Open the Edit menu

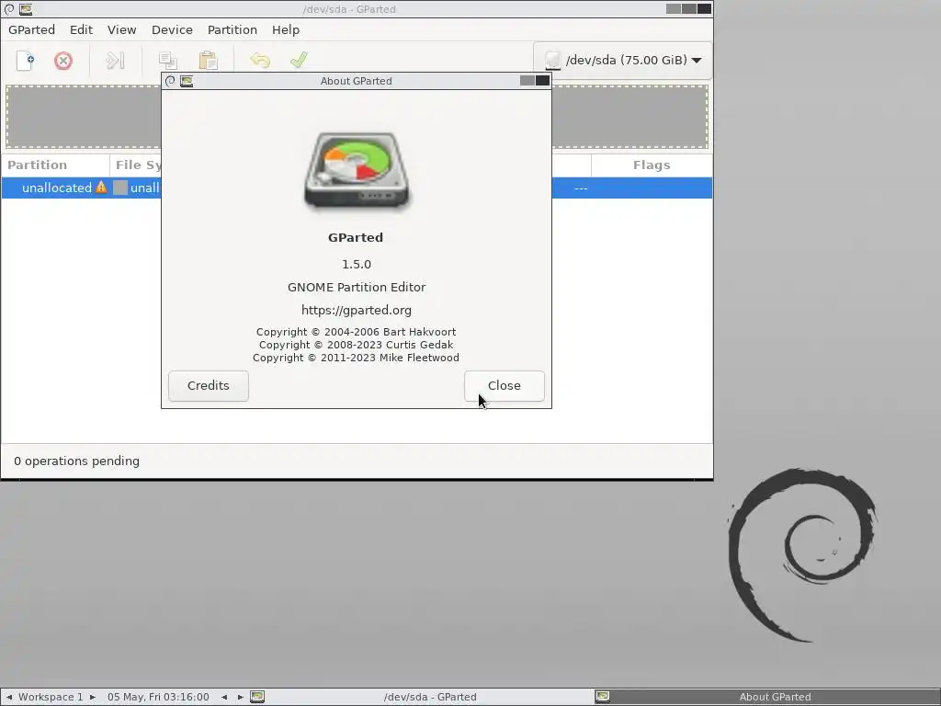[81, 29]
